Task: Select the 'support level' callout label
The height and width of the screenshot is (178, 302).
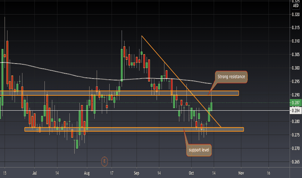Action: pos(199,150)
